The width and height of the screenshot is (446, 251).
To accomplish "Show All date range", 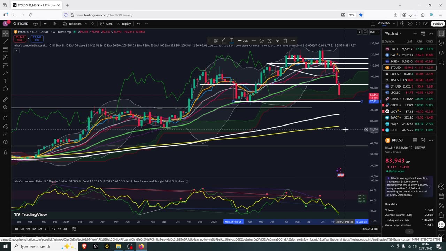I will (65, 229).
